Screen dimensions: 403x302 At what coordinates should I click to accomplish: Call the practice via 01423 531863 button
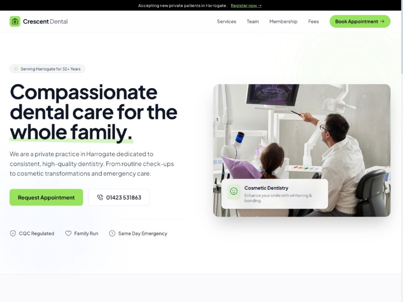(x=119, y=197)
